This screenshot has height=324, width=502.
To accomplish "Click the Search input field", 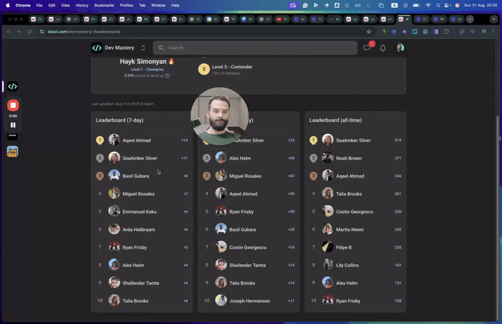I will tap(255, 48).
